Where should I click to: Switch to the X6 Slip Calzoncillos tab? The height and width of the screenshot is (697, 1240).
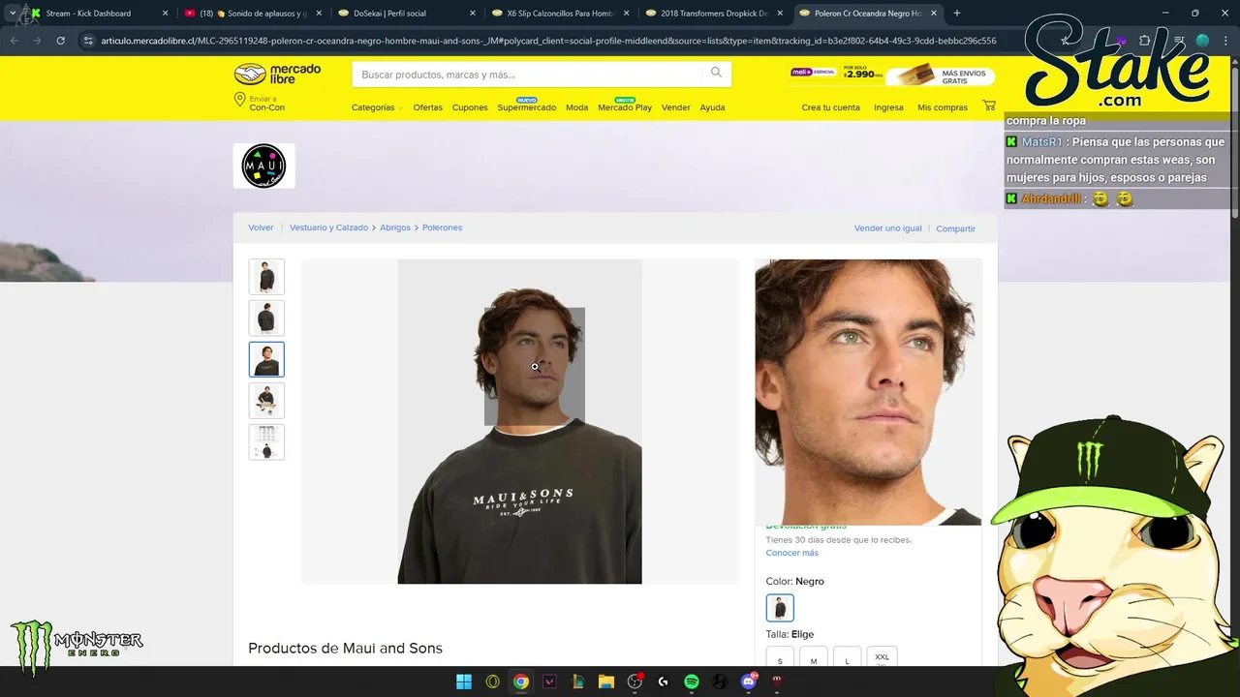[561, 14]
